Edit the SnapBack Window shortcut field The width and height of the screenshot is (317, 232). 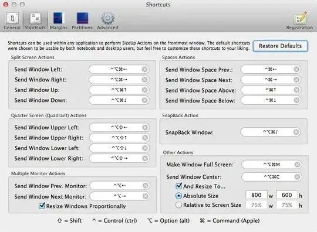(x=271, y=132)
